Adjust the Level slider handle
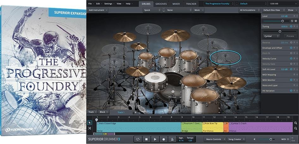299x144 pixels. click(283, 21)
